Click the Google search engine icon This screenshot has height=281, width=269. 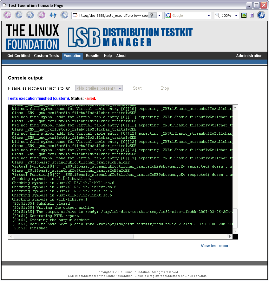tap(168, 16)
